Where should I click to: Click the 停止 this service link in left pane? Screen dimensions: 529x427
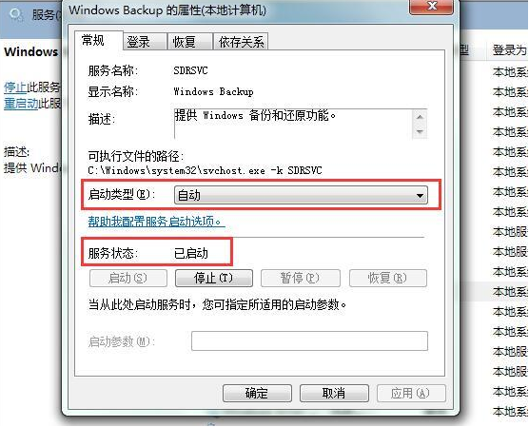tap(15, 87)
